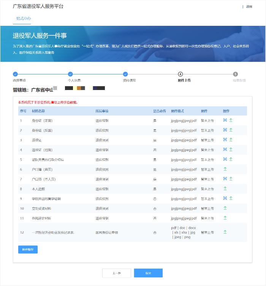266x286 pixels.
Task: Click 暂未上传 status for 本人近照
Action: [x=207, y=189]
